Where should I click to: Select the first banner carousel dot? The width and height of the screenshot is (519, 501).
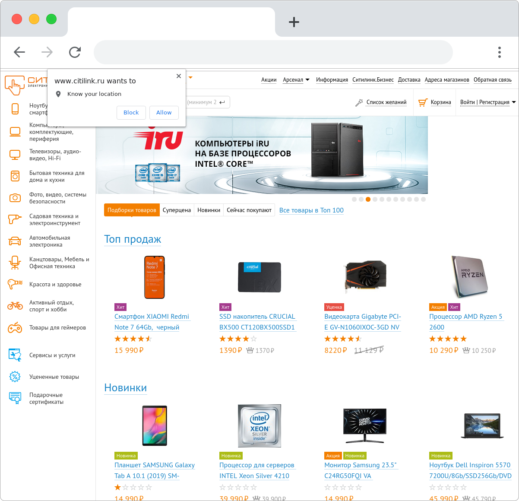tap(354, 200)
